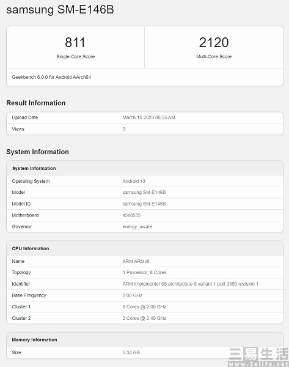Click the page title samsung SM-E146B

point(60,10)
